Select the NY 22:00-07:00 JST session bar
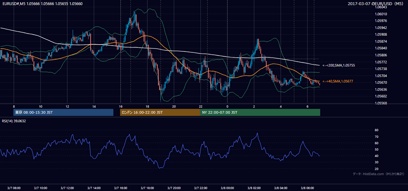 coord(260,112)
